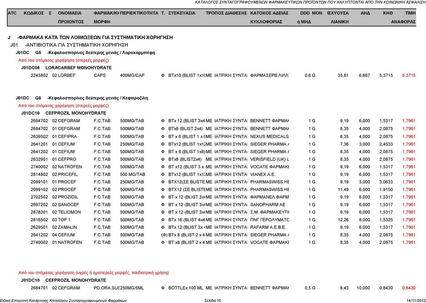Click retail price 35,81
This screenshot has height=303, width=426.
click(343, 75)
